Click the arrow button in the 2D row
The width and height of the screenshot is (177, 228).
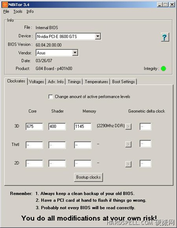(128, 164)
